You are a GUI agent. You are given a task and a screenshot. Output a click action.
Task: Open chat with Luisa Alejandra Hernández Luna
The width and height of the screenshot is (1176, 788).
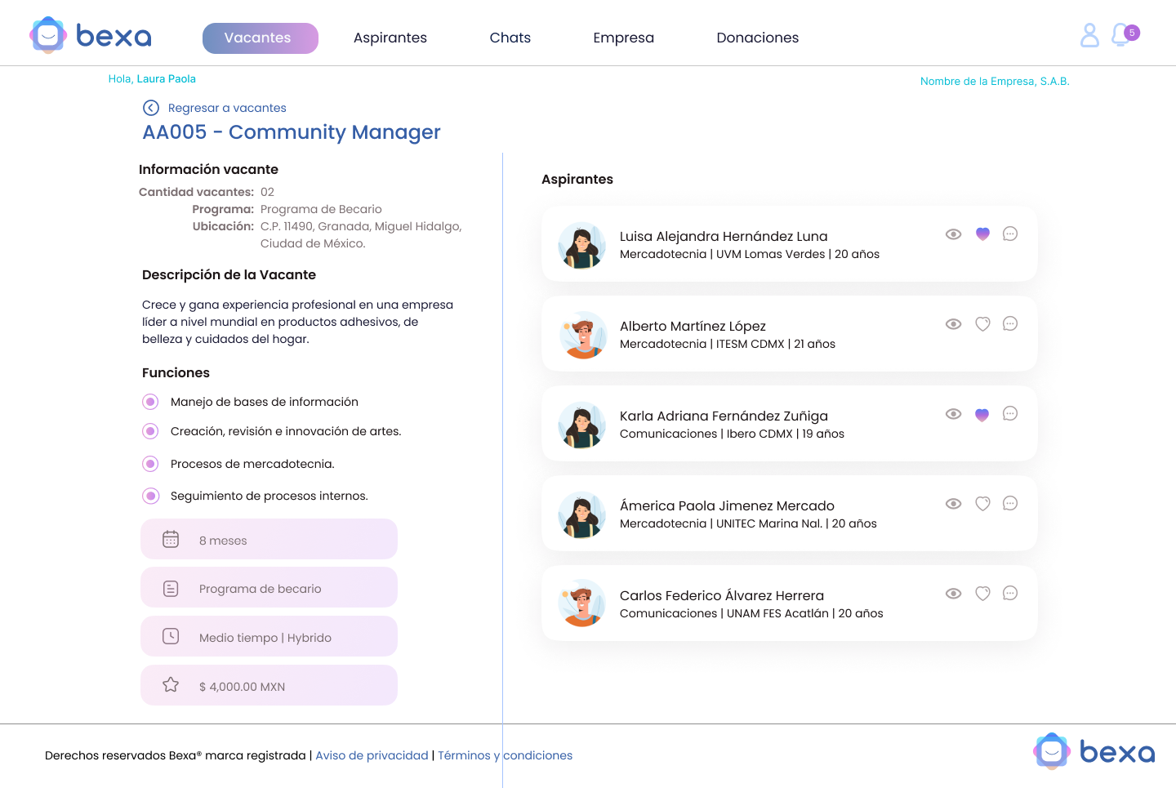pyautogui.click(x=1010, y=234)
